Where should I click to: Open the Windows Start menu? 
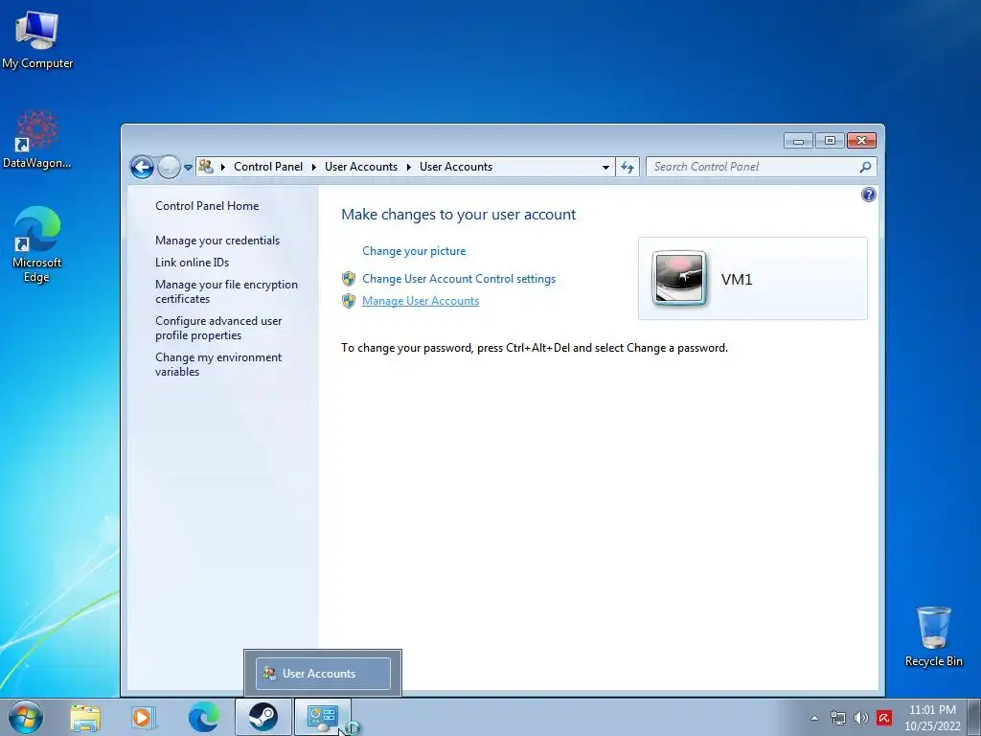26,717
